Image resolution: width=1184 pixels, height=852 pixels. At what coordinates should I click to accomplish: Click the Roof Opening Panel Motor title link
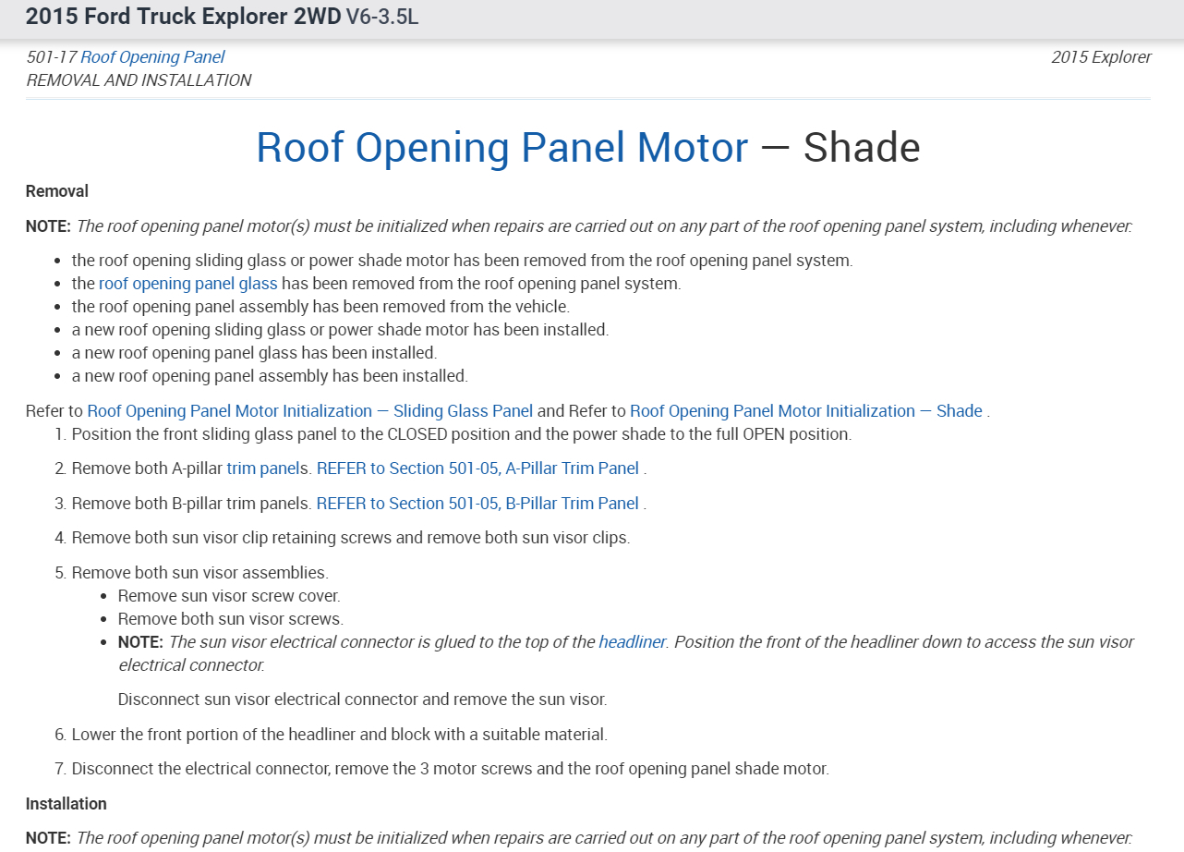pos(501,148)
